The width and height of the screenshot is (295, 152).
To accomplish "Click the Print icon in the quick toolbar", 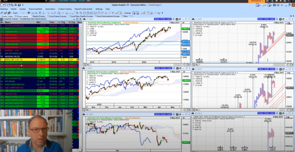I will pos(16,5).
